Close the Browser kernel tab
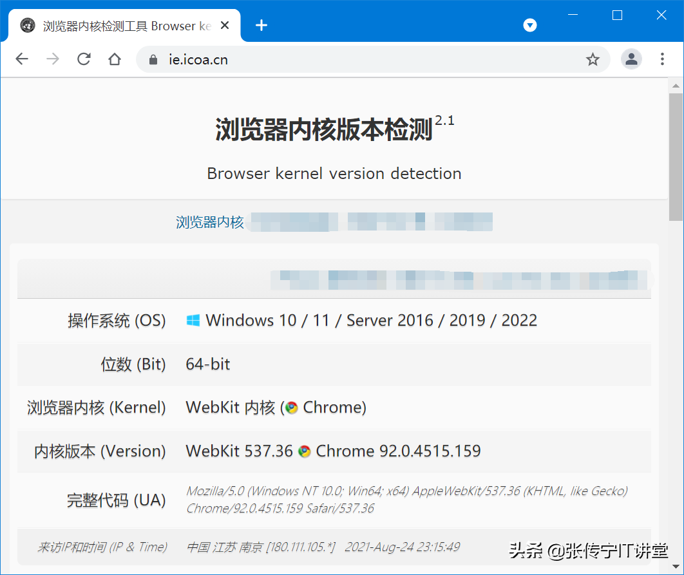This screenshot has width=684, height=575. 225,25
